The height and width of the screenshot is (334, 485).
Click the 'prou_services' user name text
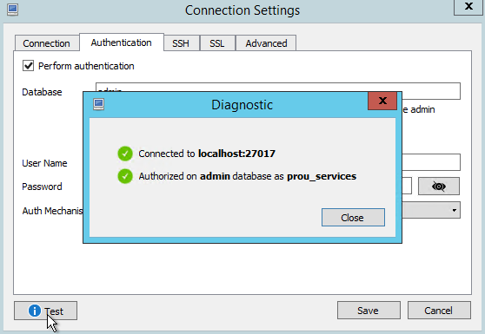pyautogui.click(x=322, y=176)
